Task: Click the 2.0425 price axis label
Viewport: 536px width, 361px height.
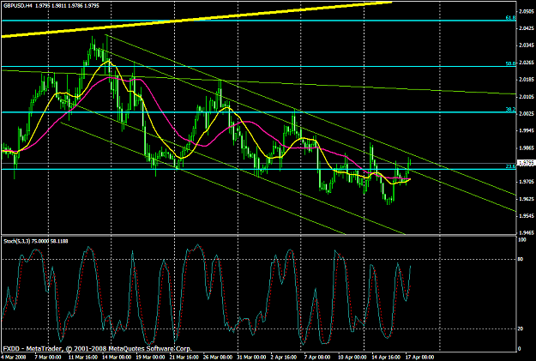Action: coord(527,28)
